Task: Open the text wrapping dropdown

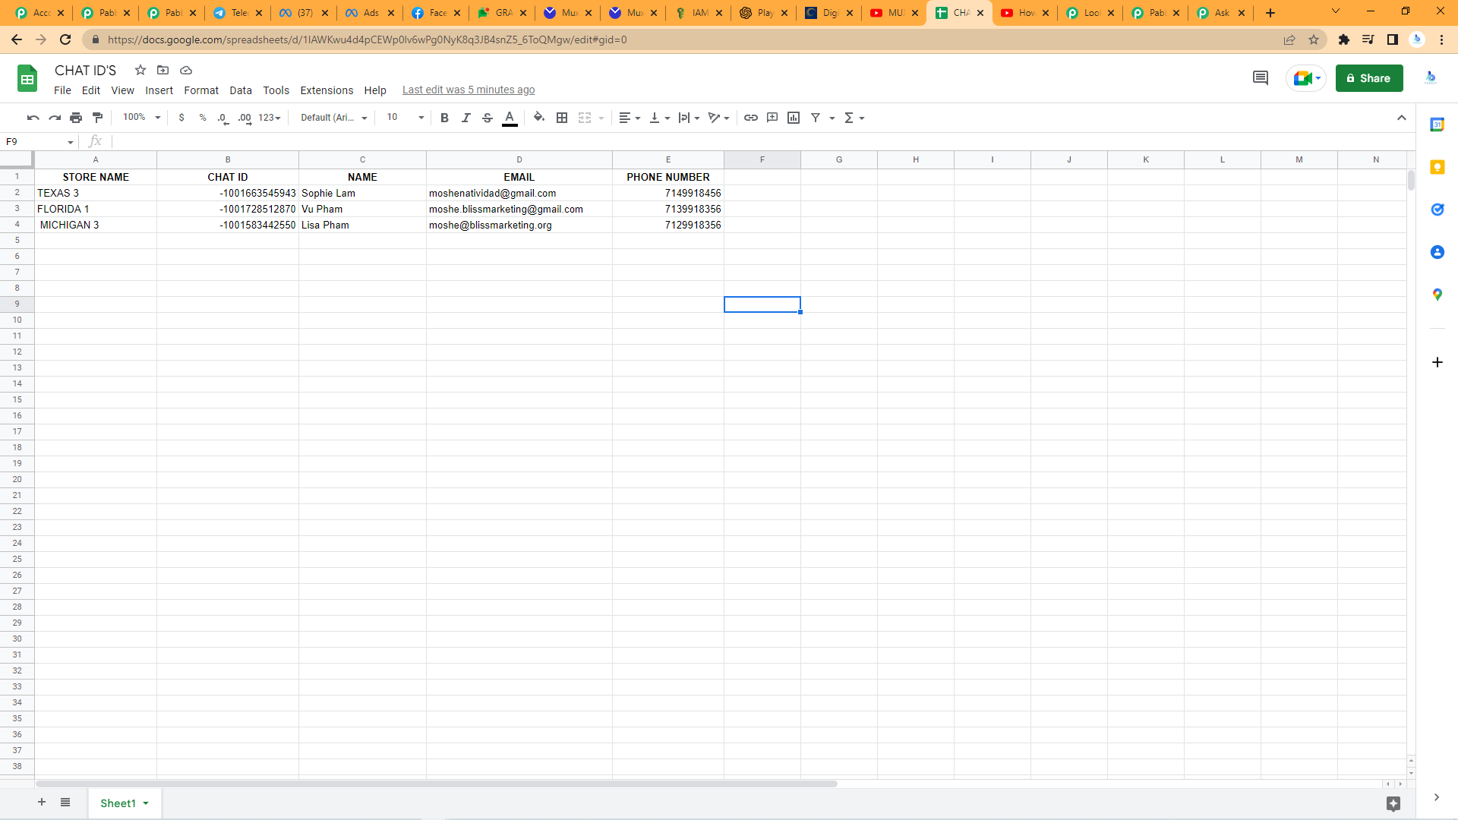Action: point(689,118)
